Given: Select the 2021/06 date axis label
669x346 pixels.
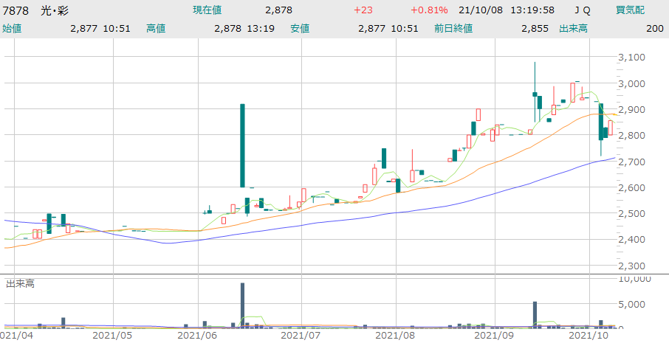Looking at the screenshot, I should coord(197,336).
